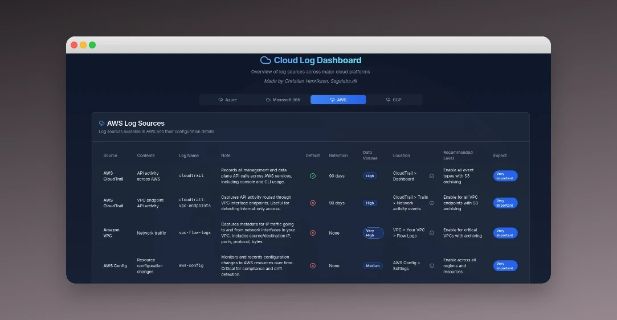Screen dimensions: 617x320
Task: Click the Cloud Log Dashboard title
Action: pos(317,60)
